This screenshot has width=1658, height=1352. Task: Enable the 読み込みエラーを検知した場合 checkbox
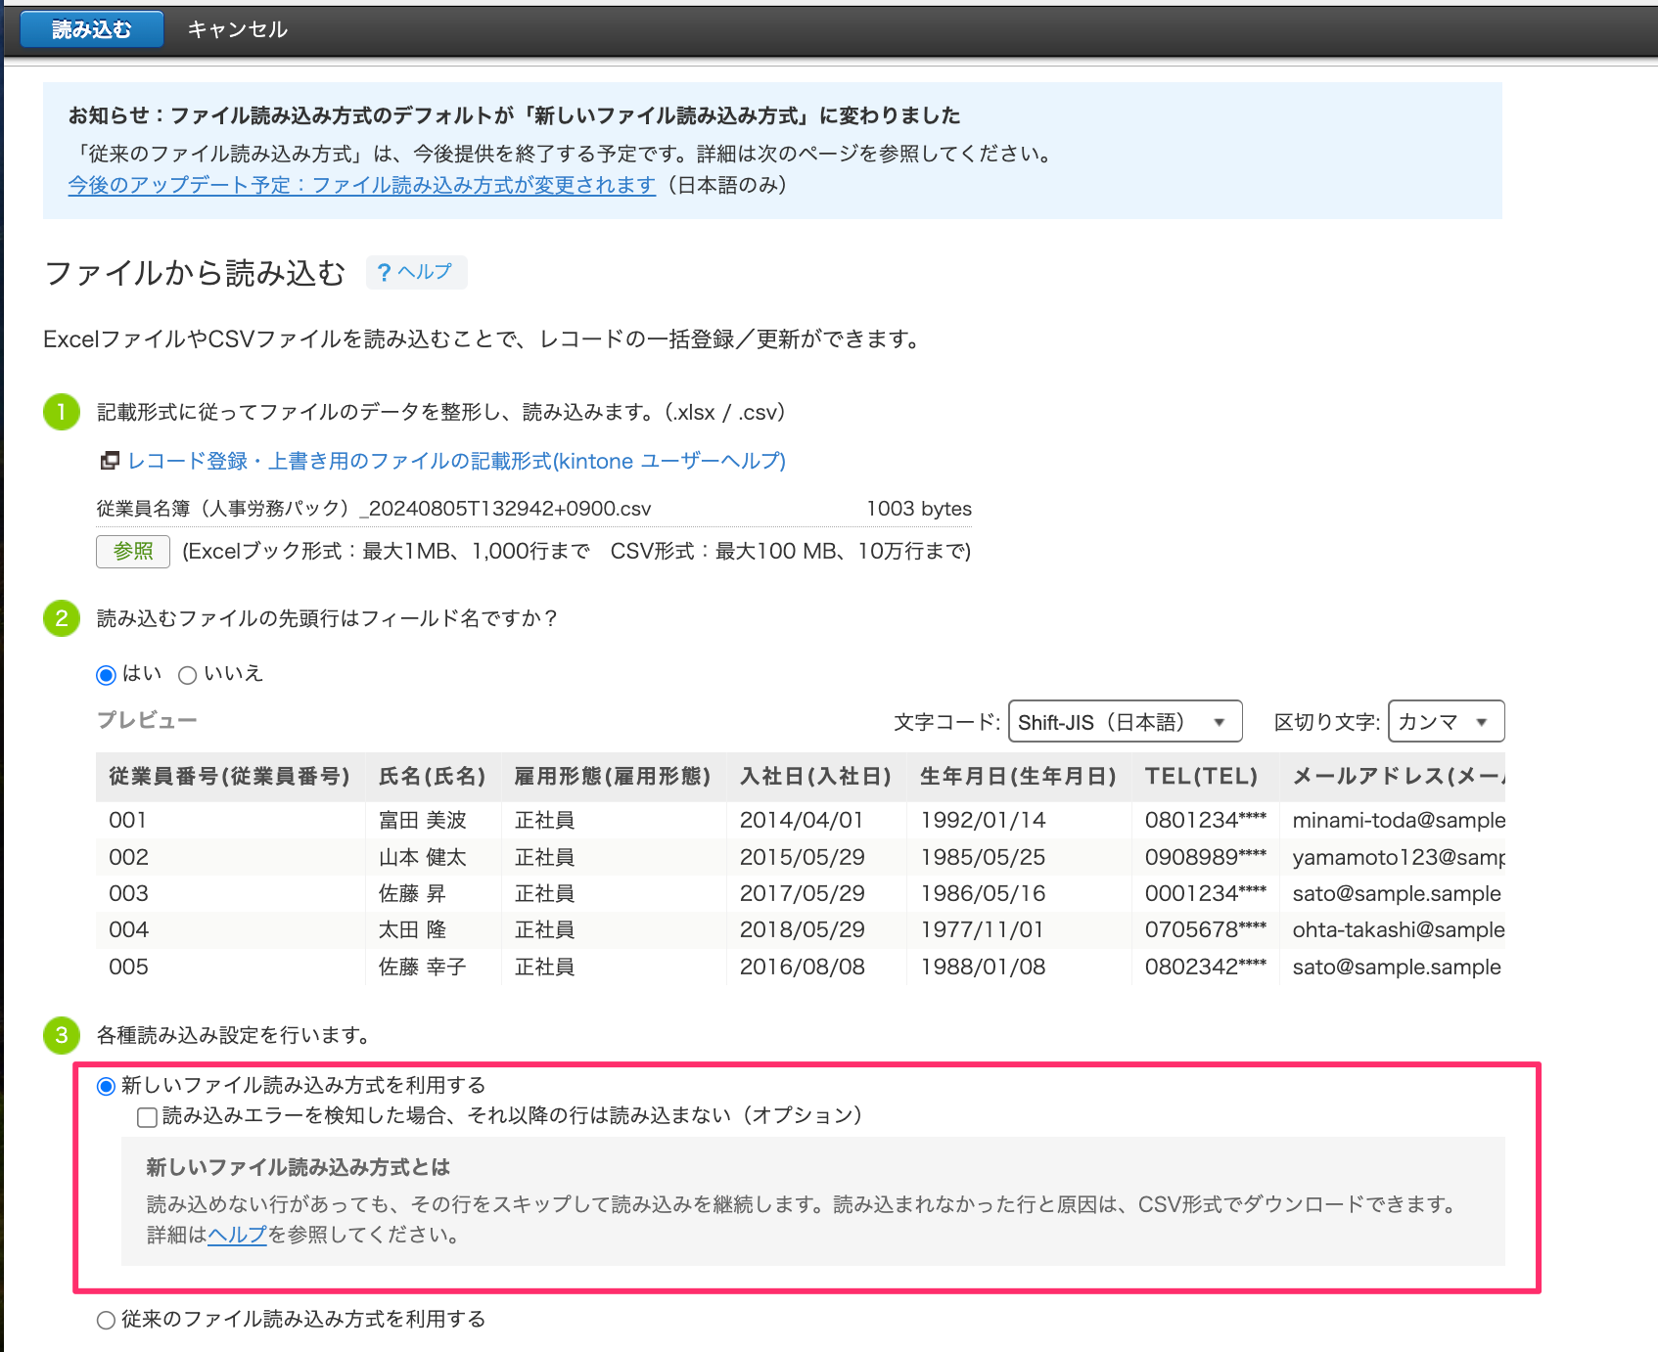[144, 1115]
